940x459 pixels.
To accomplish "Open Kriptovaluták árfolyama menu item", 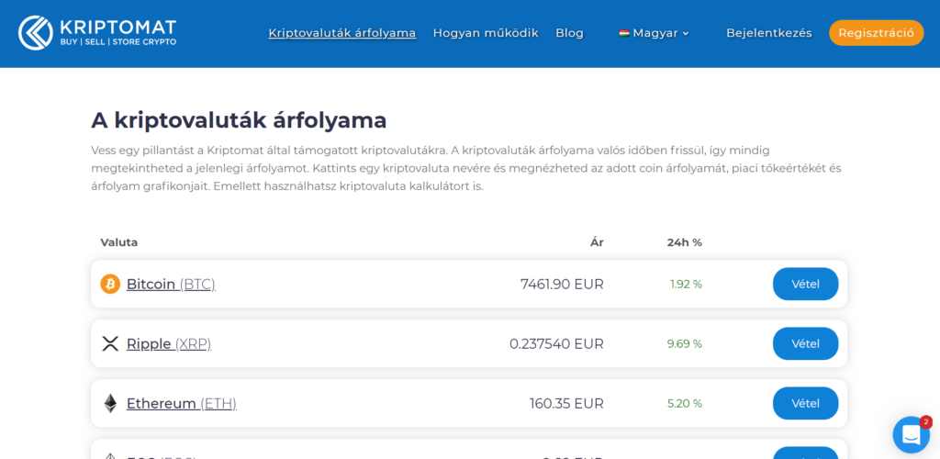I will 342,33.
